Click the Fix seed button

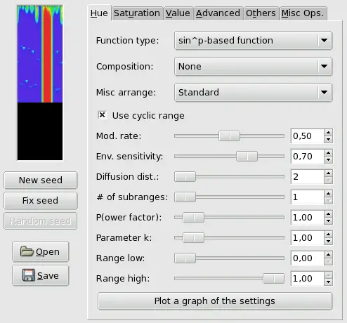(x=41, y=200)
